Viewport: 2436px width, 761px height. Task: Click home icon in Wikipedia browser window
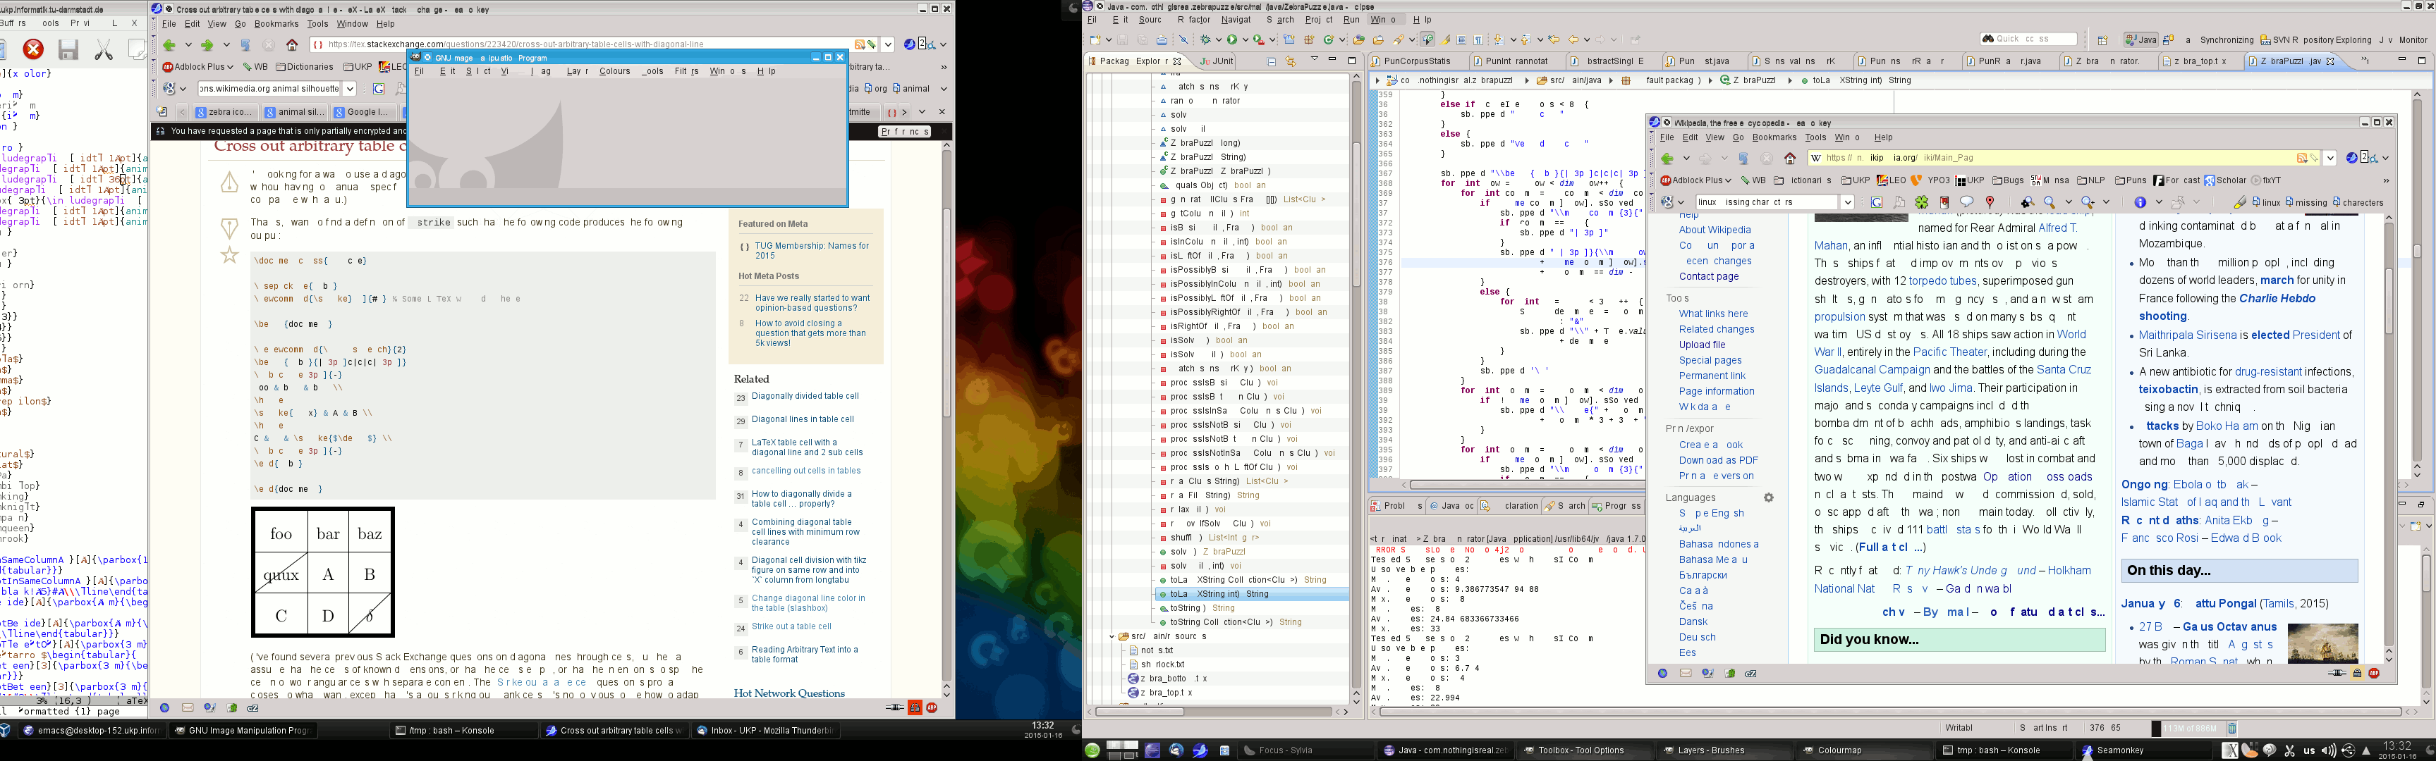pos(1790,159)
